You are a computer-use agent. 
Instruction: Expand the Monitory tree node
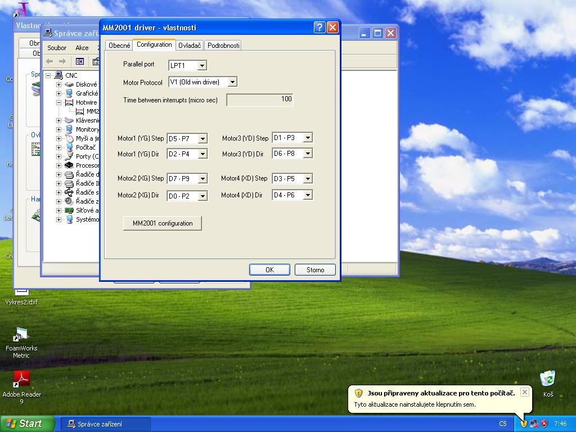tap(58, 129)
